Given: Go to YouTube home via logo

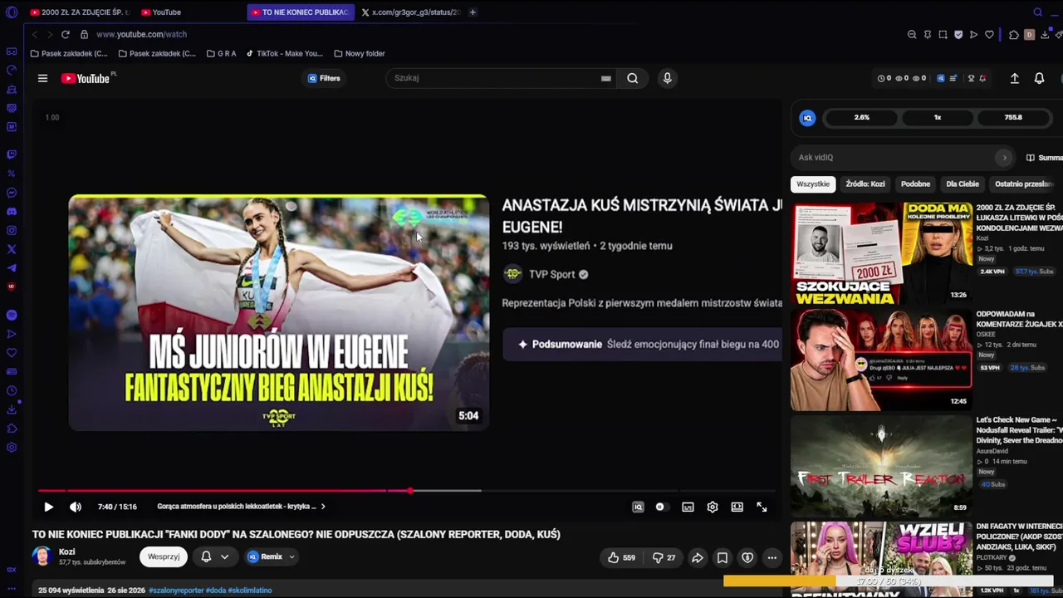Looking at the screenshot, I should pos(86,78).
